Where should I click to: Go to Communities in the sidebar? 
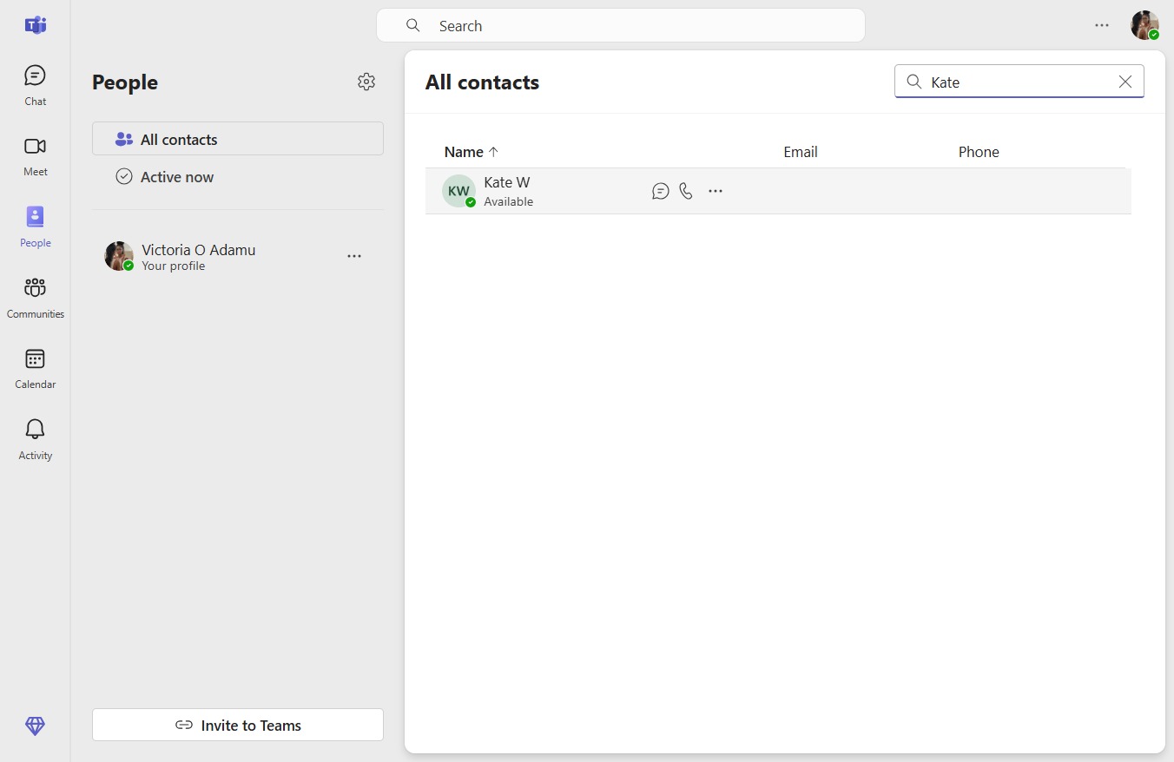[x=35, y=298]
